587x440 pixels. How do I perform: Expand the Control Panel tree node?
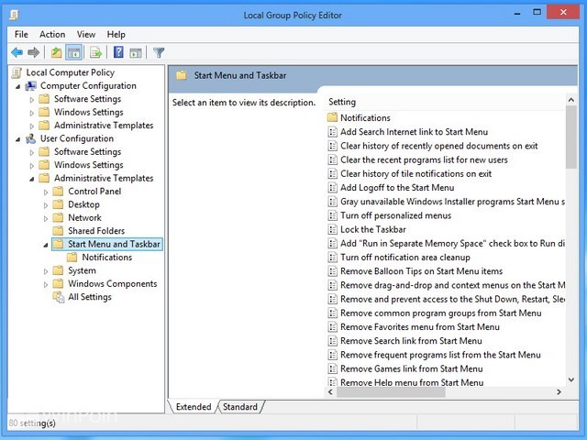(x=46, y=192)
